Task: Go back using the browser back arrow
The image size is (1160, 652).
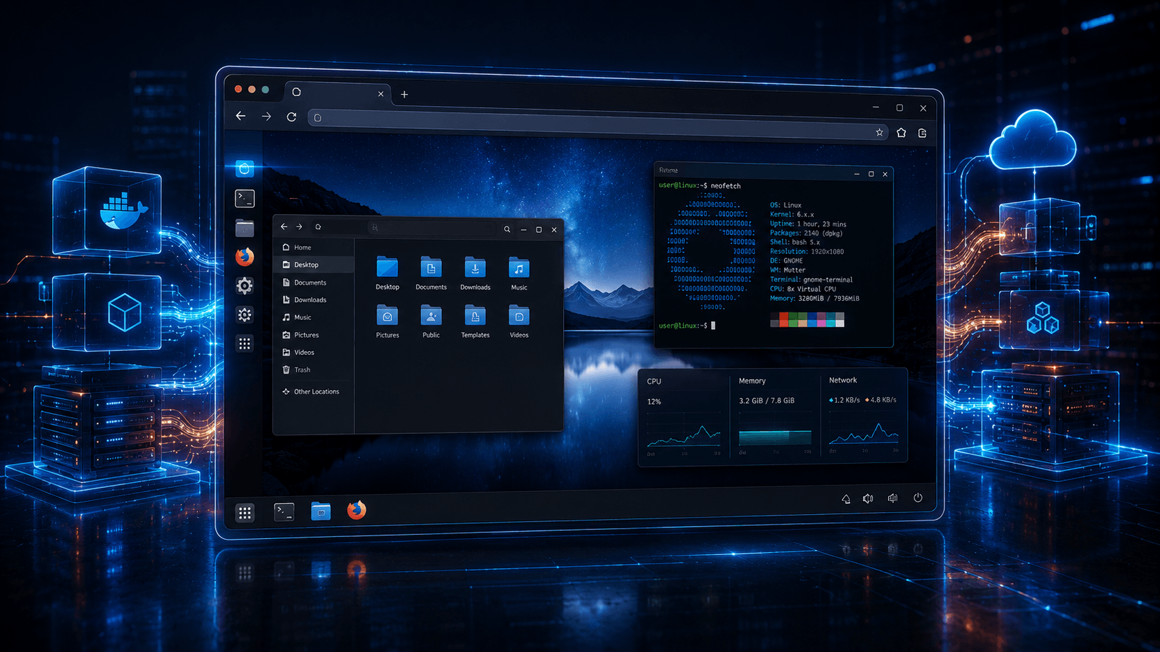Action: (241, 116)
